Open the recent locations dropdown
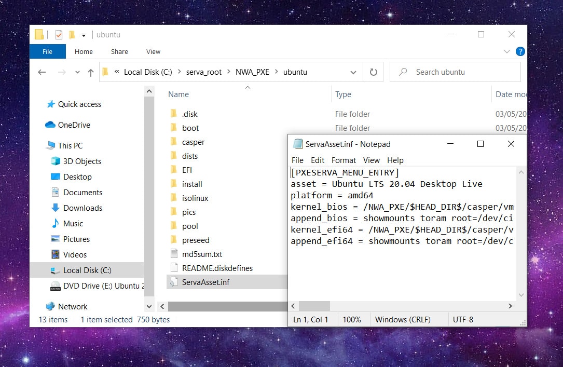Image resolution: width=563 pixels, height=367 pixels. coord(77,72)
